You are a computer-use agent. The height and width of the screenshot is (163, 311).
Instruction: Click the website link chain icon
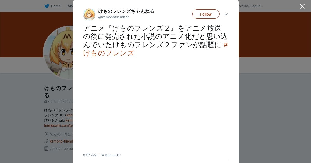[x=46, y=141]
